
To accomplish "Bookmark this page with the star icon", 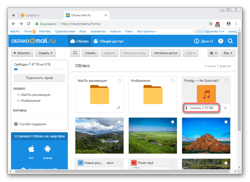I will [x=211, y=24].
